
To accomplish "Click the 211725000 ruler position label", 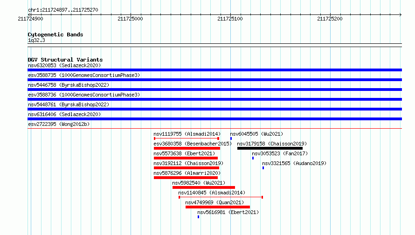I will click(x=130, y=19).
